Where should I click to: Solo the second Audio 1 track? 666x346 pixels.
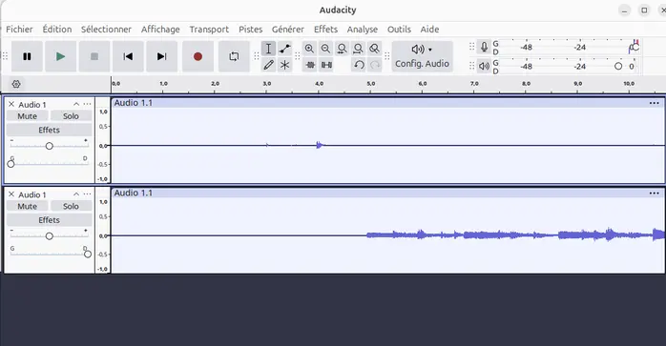[71, 206]
